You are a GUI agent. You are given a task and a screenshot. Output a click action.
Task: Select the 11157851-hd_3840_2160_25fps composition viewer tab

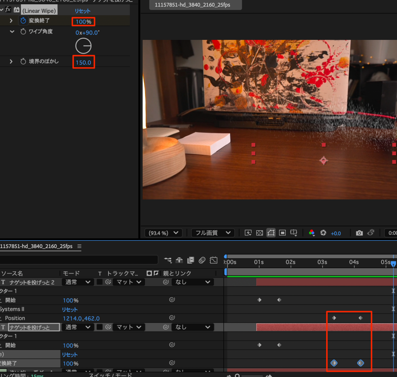click(x=192, y=5)
